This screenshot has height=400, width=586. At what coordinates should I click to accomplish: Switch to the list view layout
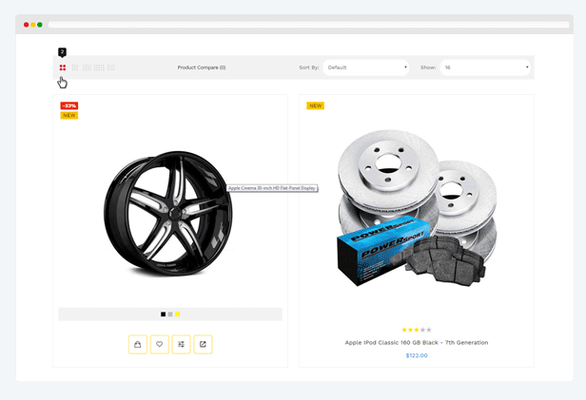(111, 67)
